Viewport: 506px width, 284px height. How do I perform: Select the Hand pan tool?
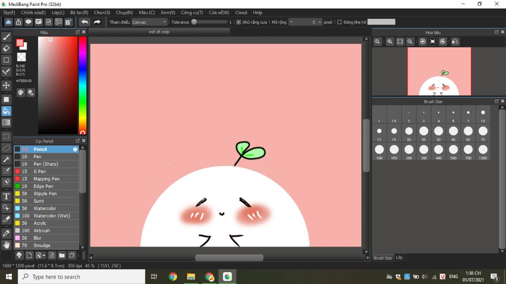(x=6, y=245)
